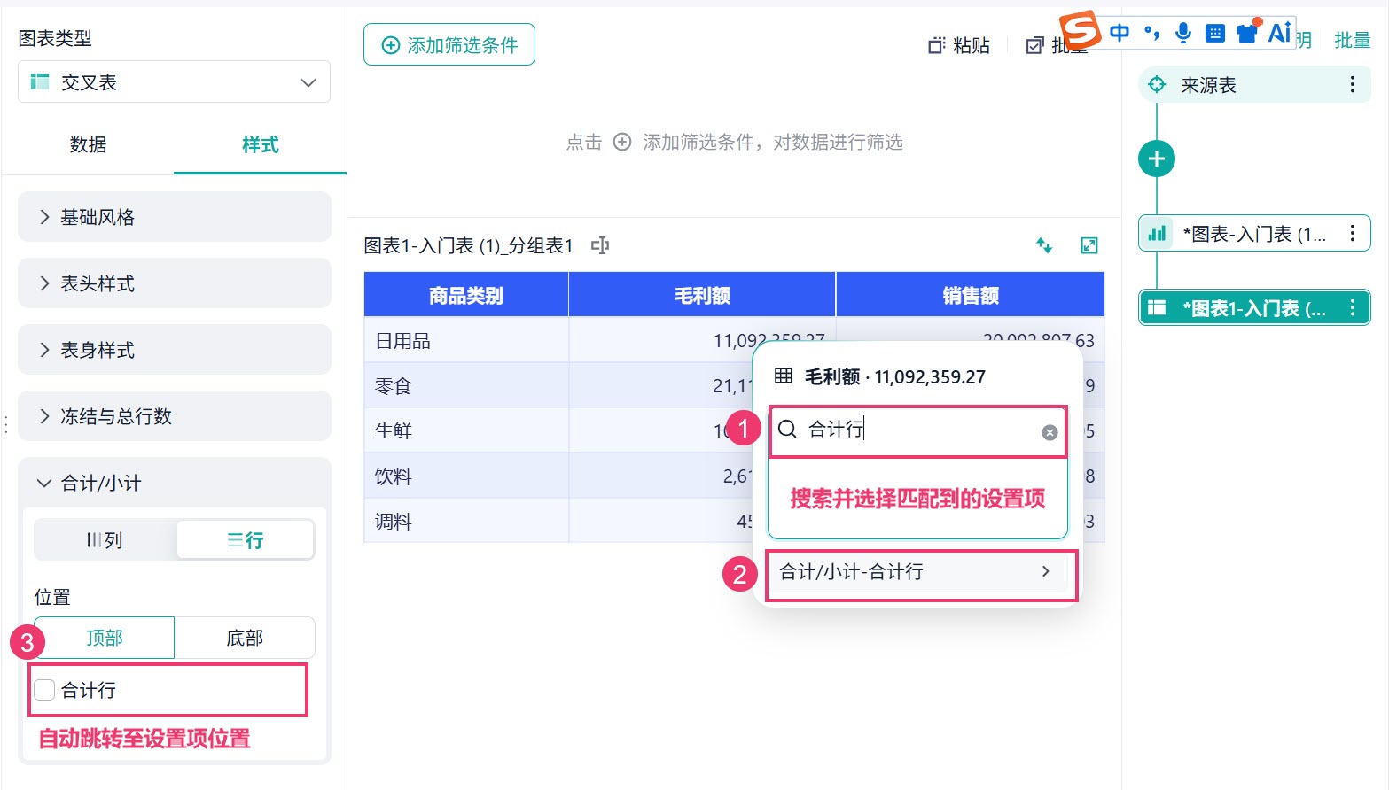The image size is (1389, 790).
Task: Click the Sogou input method S icon
Action: click(x=1081, y=31)
